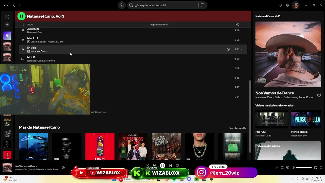Open the notifications bell
Image resolution: width=325 pixels, height=183 pixels.
click(x=281, y=5)
